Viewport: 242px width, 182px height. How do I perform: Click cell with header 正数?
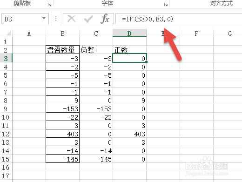[x=129, y=50]
